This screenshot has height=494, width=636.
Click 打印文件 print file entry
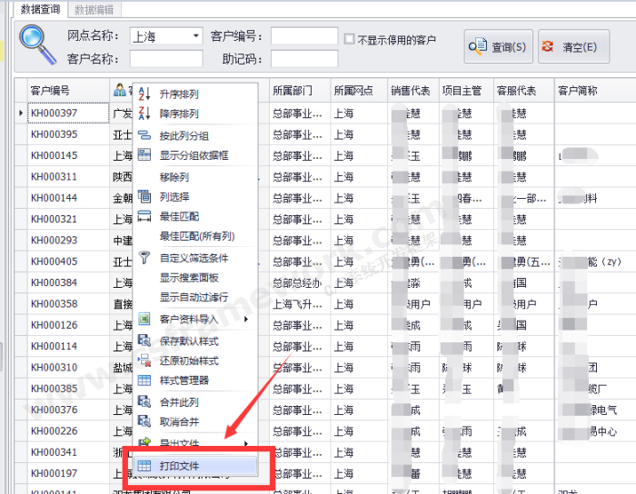(x=179, y=466)
